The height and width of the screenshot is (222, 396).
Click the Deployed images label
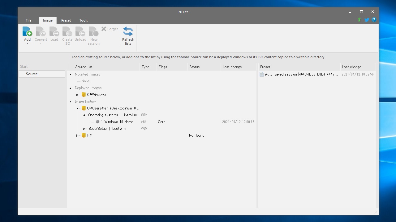point(88,88)
